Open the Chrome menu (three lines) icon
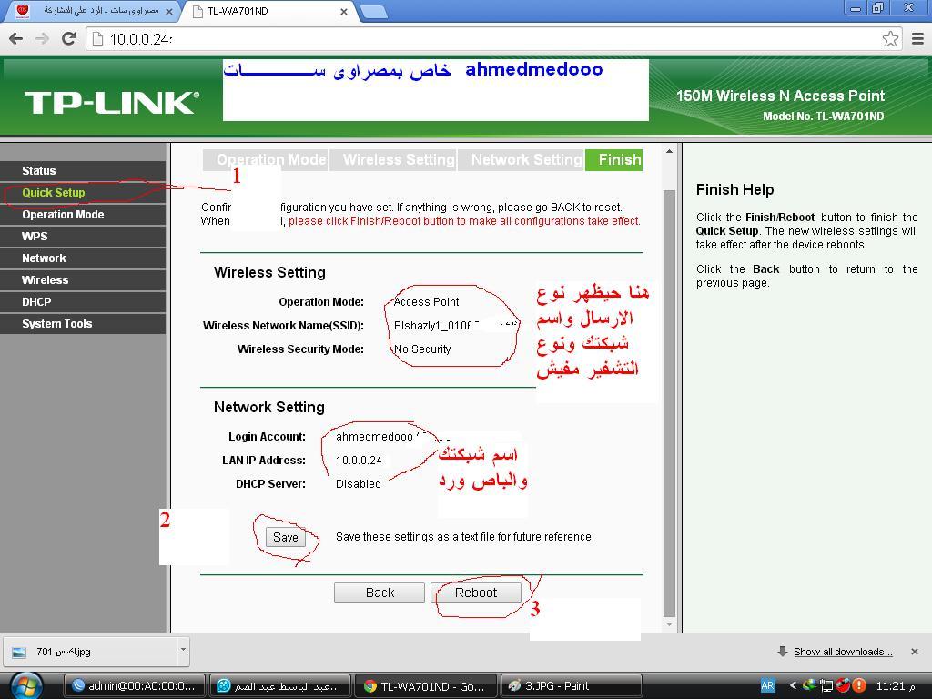This screenshot has width=932, height=699. [917, 39]
